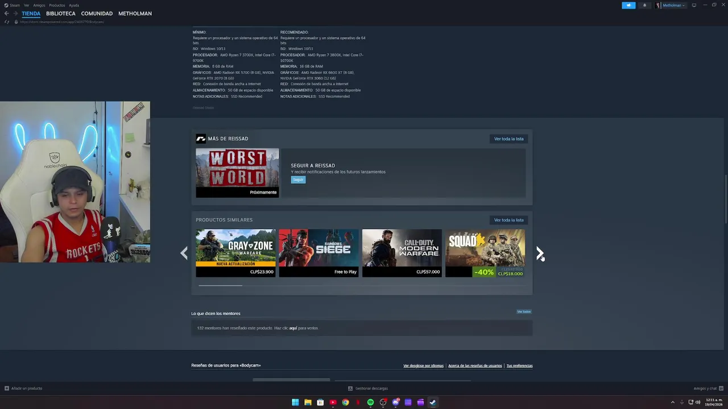Go back with the left navigation arrow
The height and width of the screenshot is (409, 728).
(7, 14)
